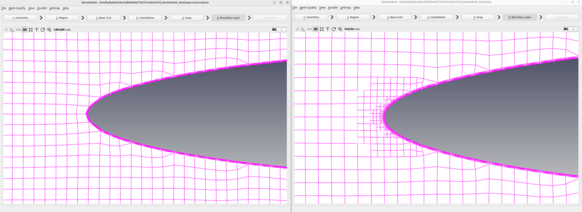Screen dimensions: 582x212
Task: Click the white BG color swatch in noCurvature window
Action: click(284, 30)
